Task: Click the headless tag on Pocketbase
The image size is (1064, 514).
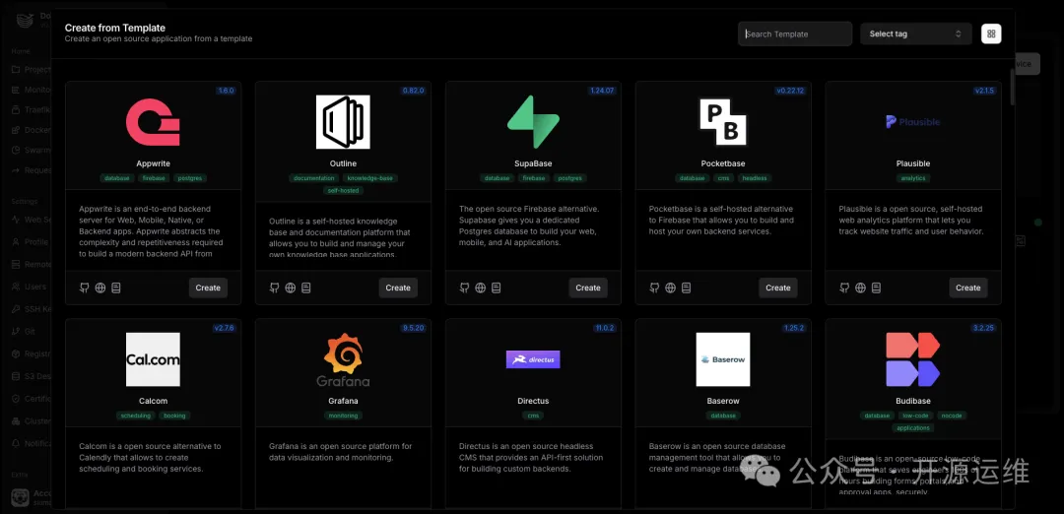Action: click(x=755, y=178)
